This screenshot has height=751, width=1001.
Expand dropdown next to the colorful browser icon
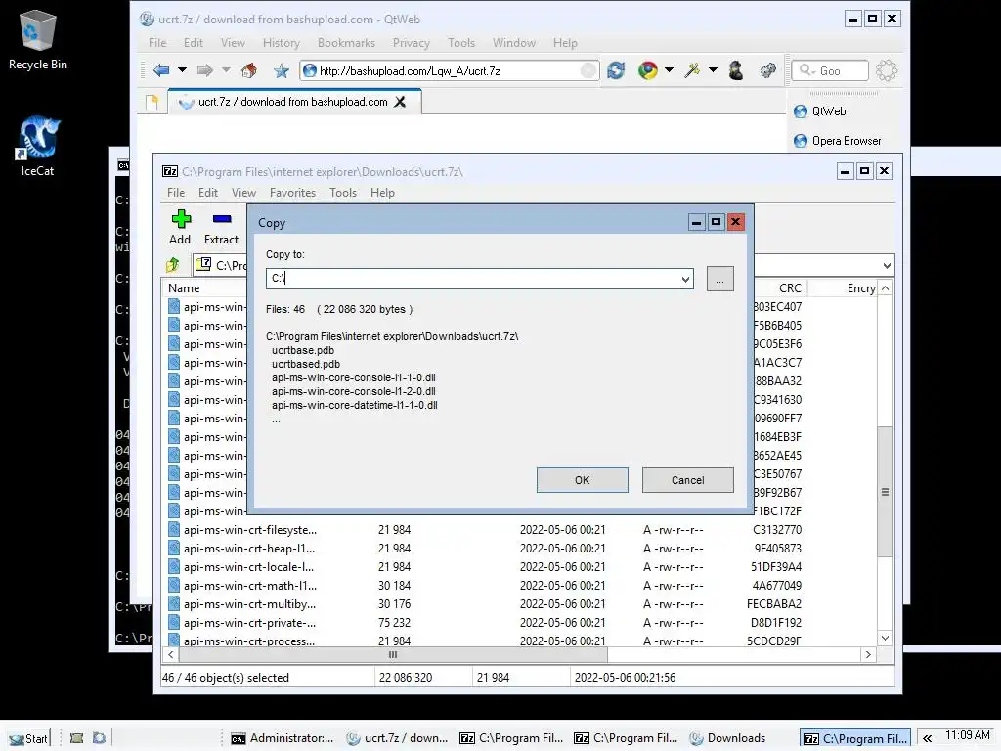pos(669,70)
